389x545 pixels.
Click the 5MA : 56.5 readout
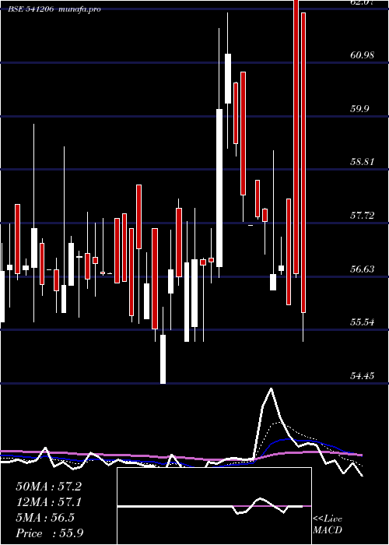(x=45, y=518)
